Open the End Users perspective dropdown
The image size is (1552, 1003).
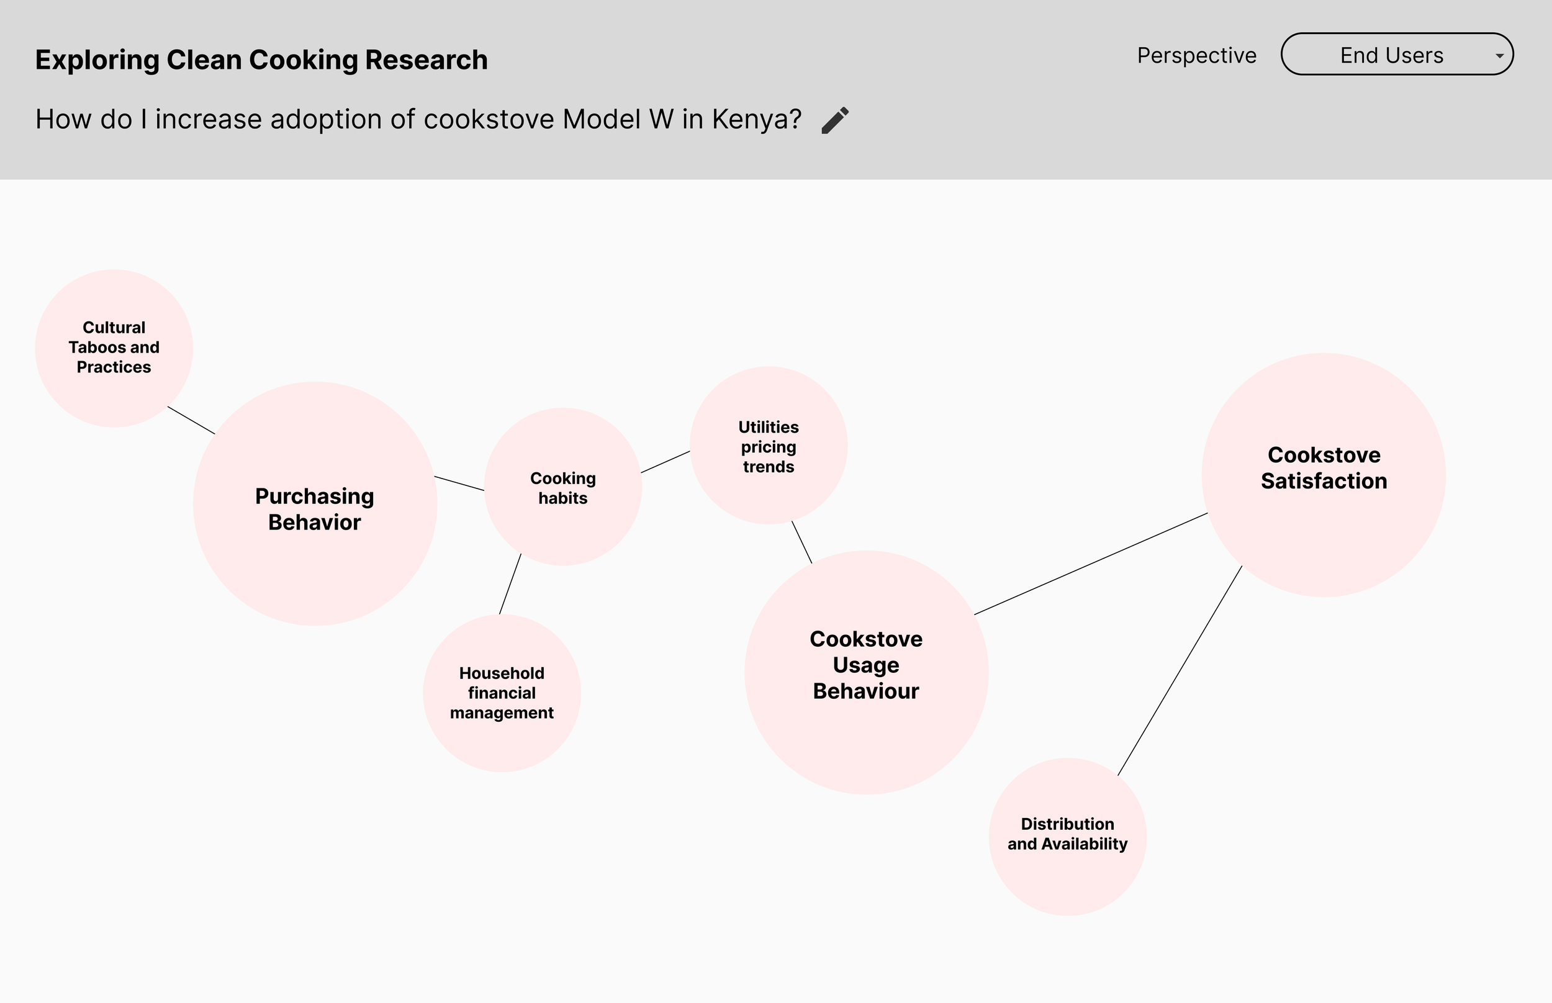(x=1397, y=54)
